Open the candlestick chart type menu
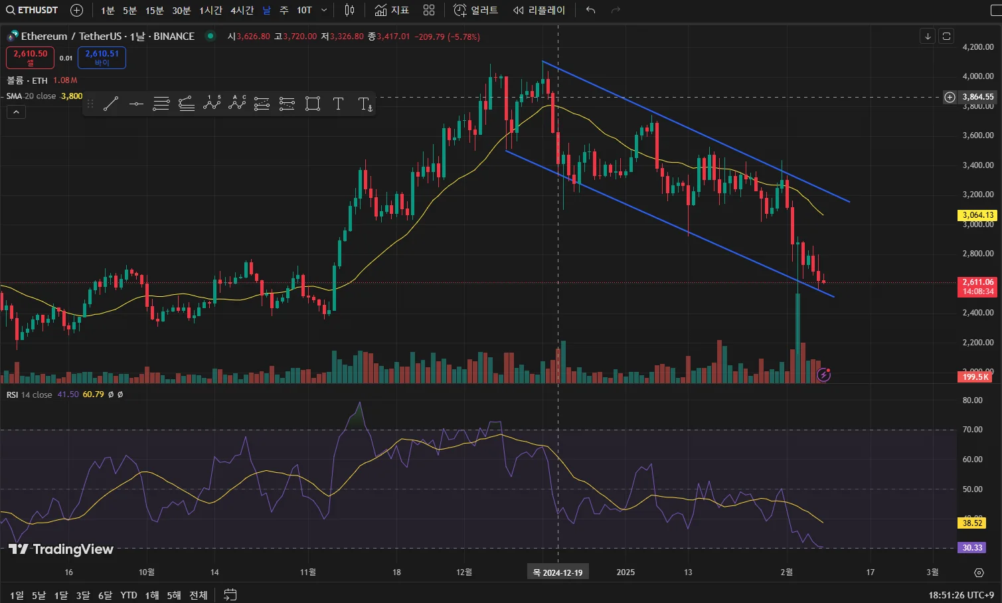Image resolution: width=1002 pixels, height=603 pixels. [x=350, y=10]
